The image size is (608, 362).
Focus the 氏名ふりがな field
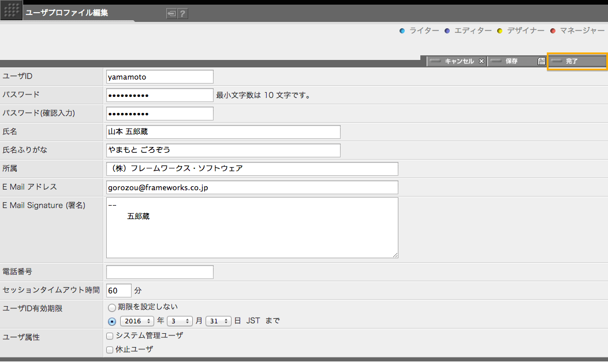(223, 150)
